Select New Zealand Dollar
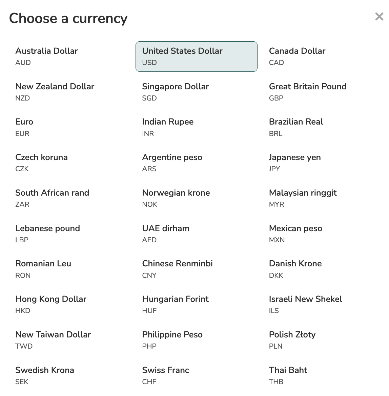 [x=55, y=92]
